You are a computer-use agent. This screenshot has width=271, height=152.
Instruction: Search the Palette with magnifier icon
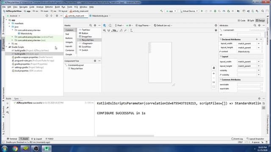91,25
